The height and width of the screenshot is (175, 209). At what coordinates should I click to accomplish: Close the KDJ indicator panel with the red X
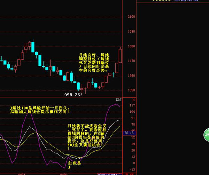click(133, 100)
